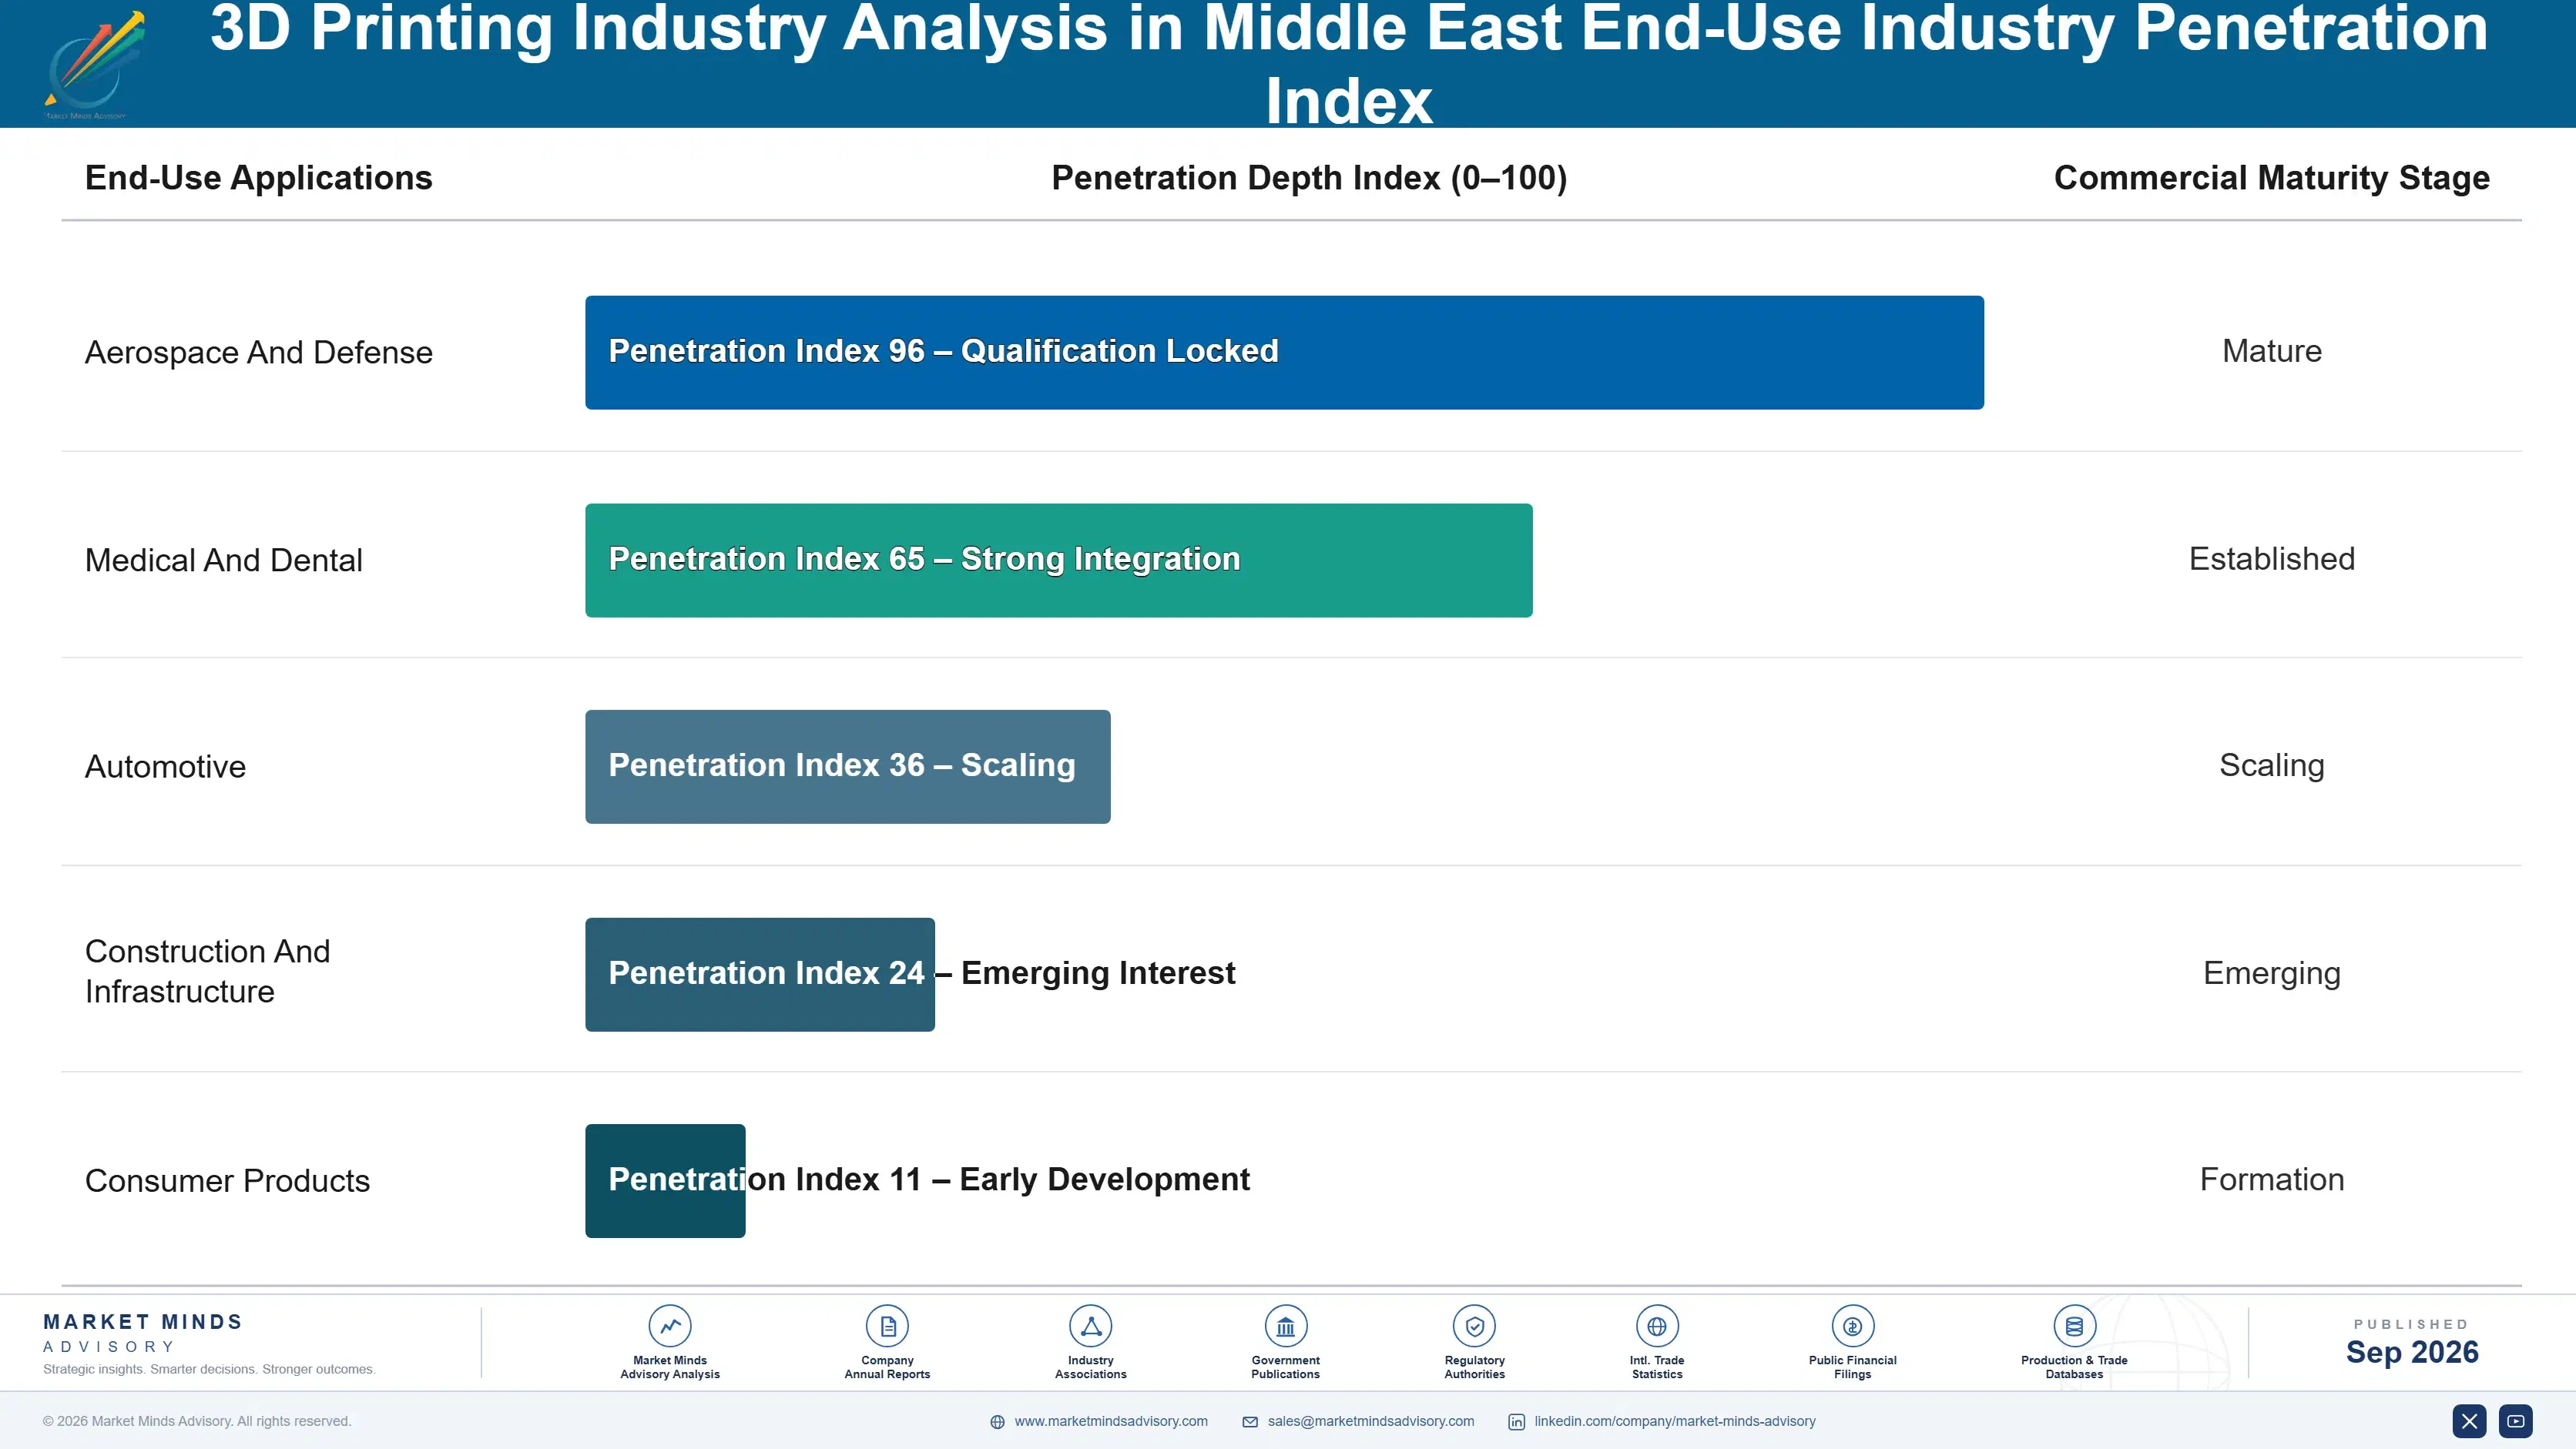
Task: Click the 2026 copyright notice text
Action: pyautogui.click(x=197, y=1421)
